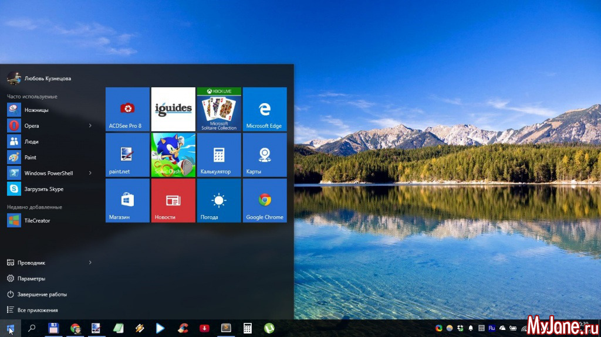Open the Microsoft Solitaire Collection tile

coord(219,109)
